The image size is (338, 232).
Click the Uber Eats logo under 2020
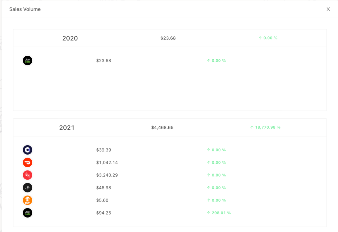click(27, 61)
